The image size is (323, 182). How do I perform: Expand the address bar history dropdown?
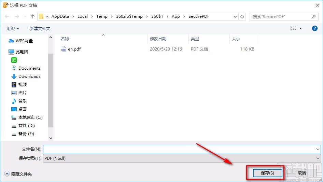[235, 17]
